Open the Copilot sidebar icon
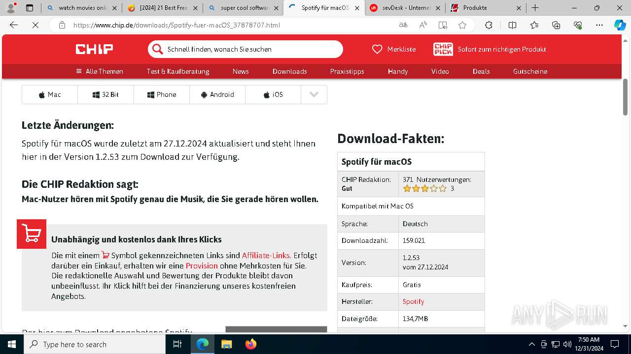This screenshot has height=354, width=631. click(x=620, y=25)
